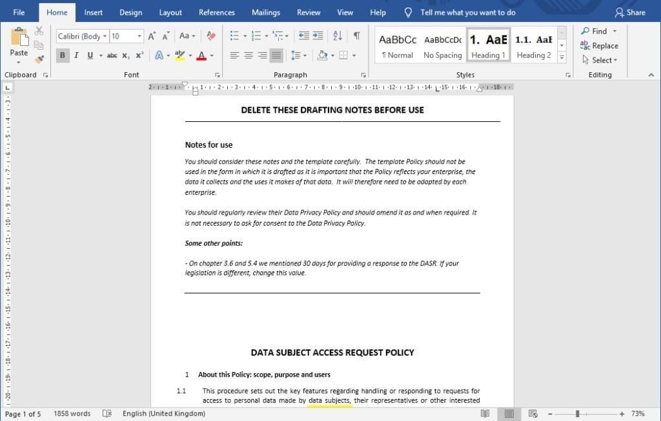The image size is (661, 421).
Task: Expand the Text Highlight Color dropdown
Action: [x=189, y=55]
